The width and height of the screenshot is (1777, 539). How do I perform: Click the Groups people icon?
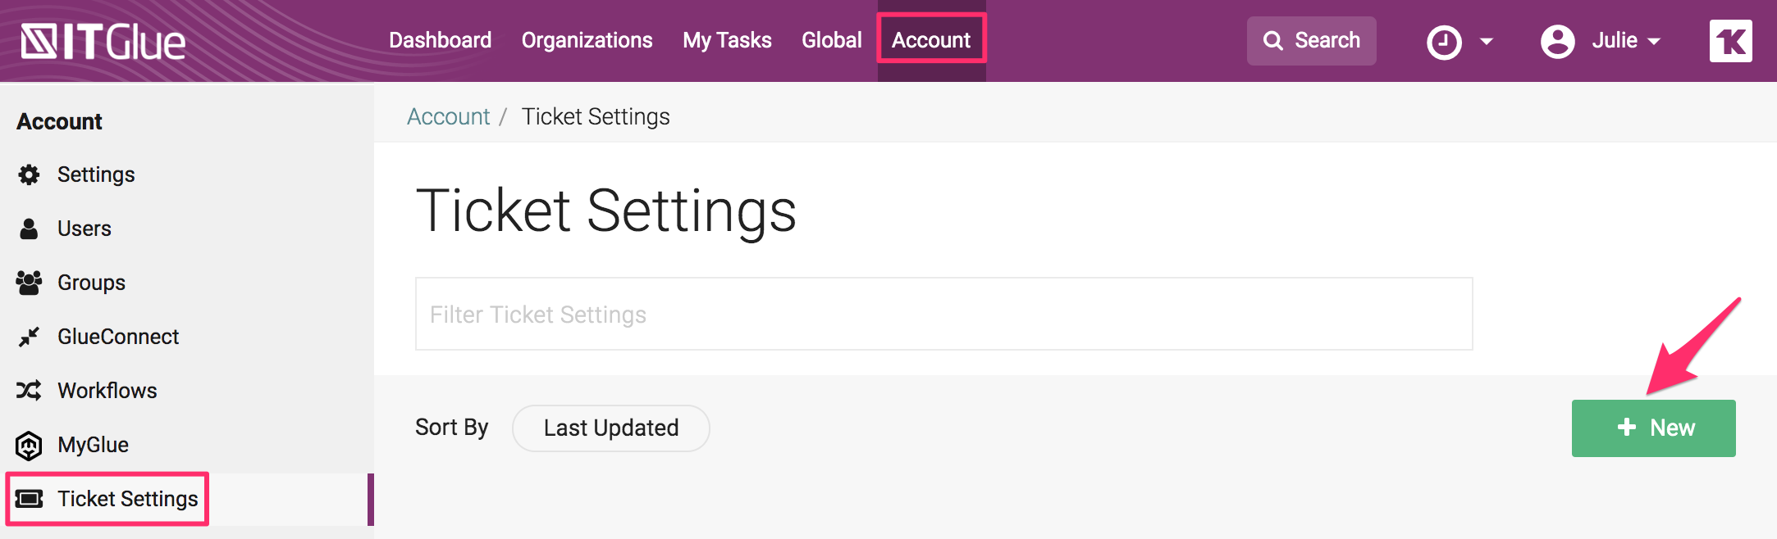(x=29, y=282)
